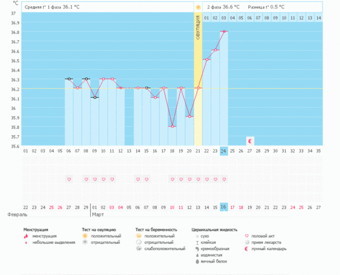Select the temperature point on ovulation day 21

coord(198,88)
